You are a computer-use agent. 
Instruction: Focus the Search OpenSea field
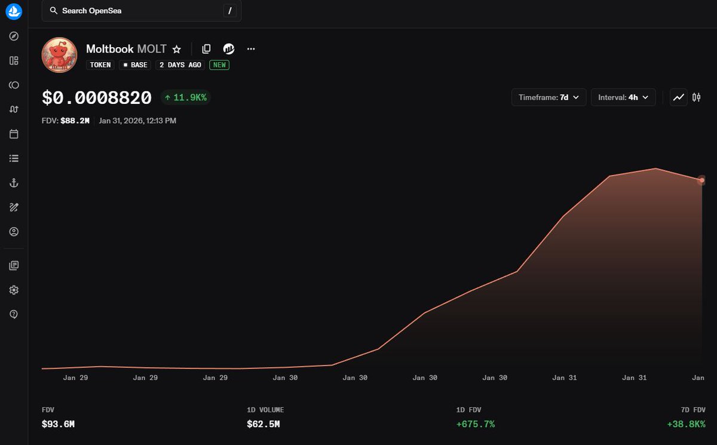[142, 11]
